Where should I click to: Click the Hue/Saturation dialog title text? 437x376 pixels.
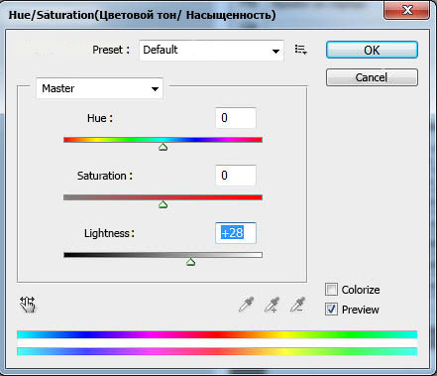tap(142, 15)
